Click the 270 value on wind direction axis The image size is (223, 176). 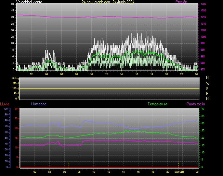(x=14, y=83)
